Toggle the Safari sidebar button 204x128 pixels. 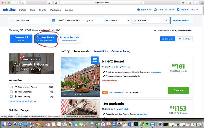pyautogui.click(x=23, y=3)
